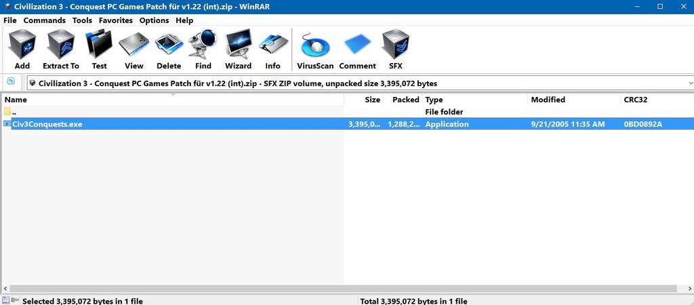694x305 pixels.
Task: Open the Options menu
Action: point(154,20)
